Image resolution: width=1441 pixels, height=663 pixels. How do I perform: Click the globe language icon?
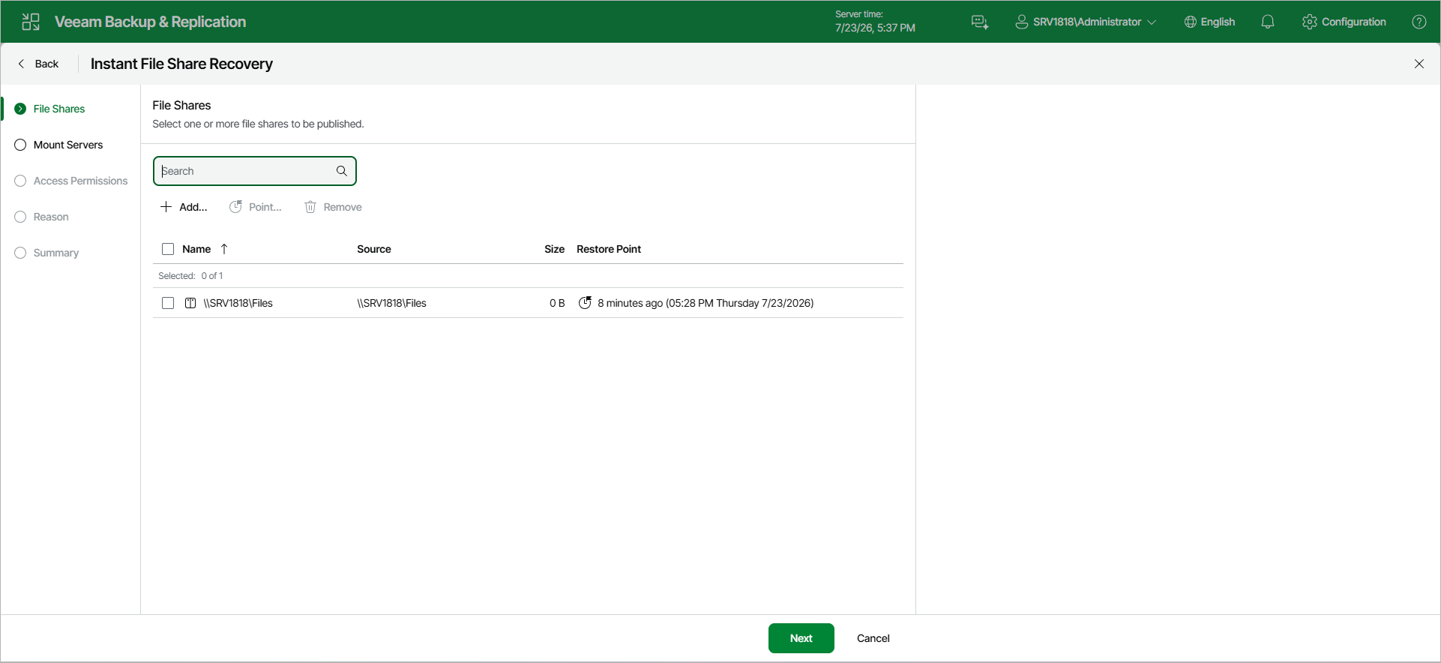click(1191, 22)
